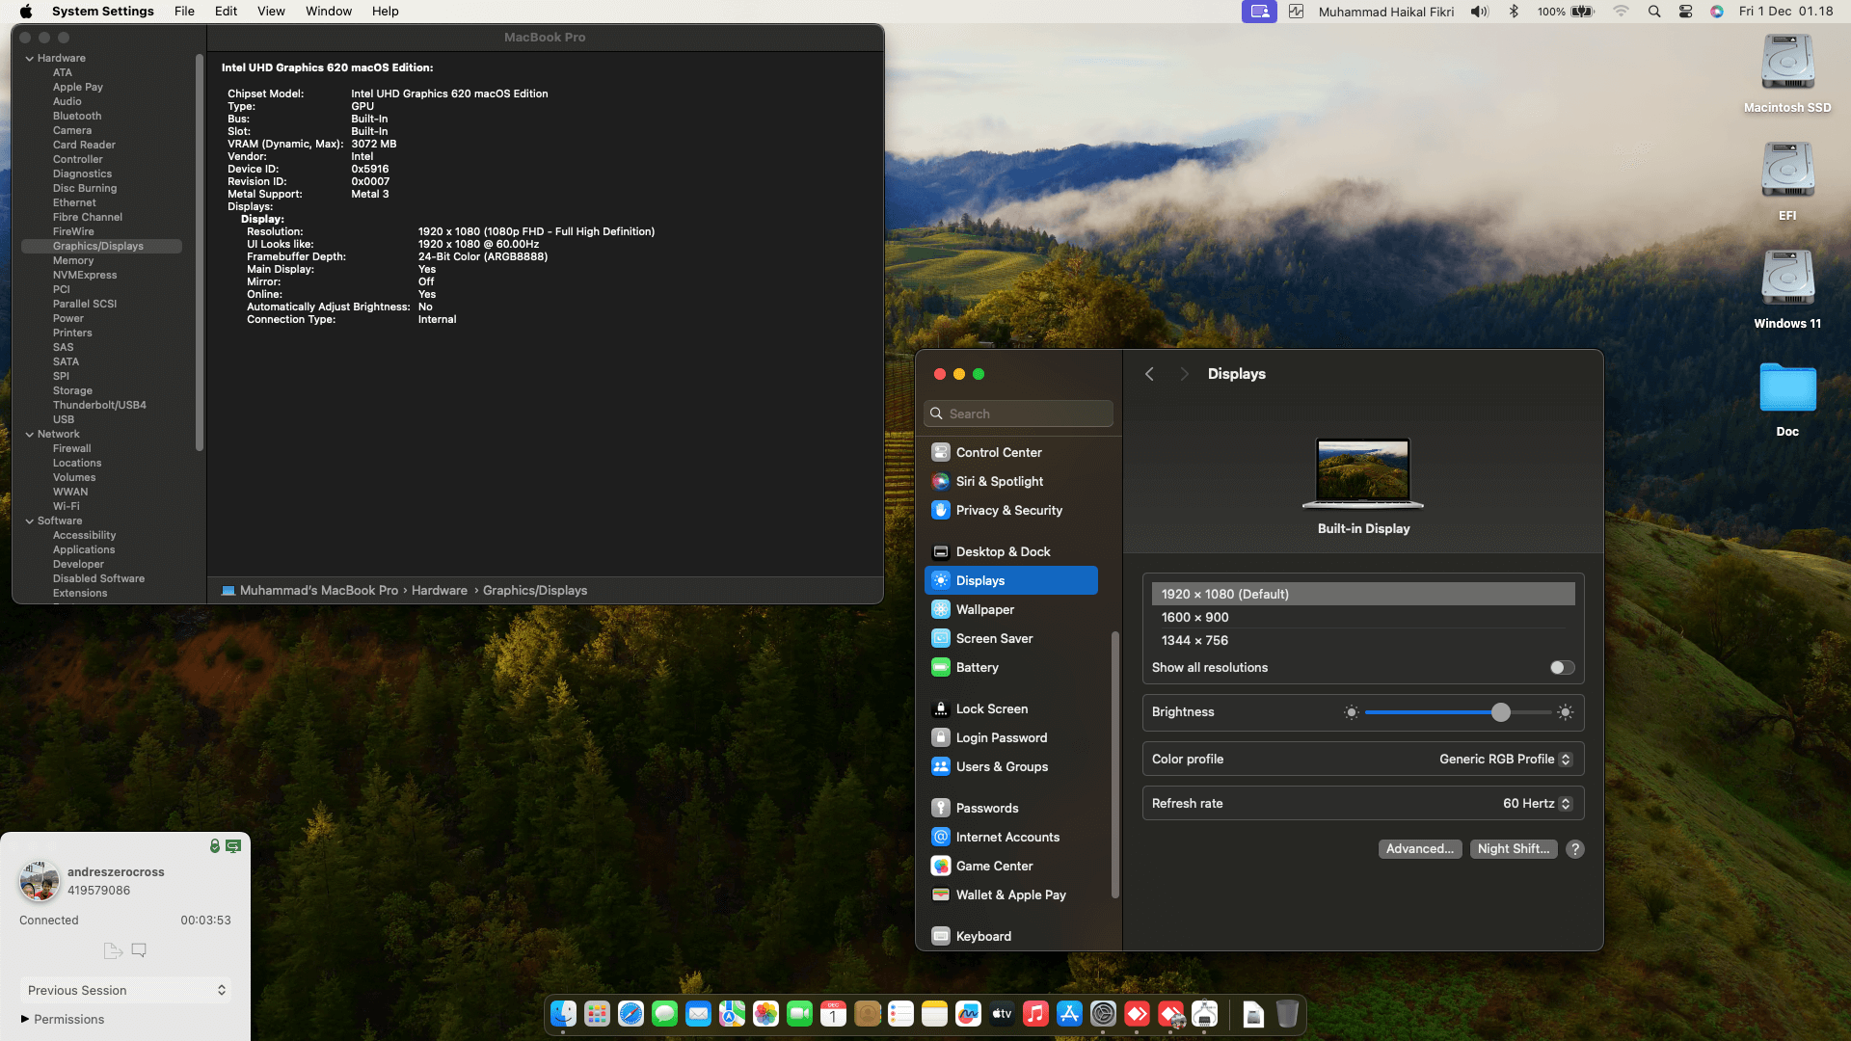Open the Window menu
Screen dimensions: 1851x1041
point(329,12)
